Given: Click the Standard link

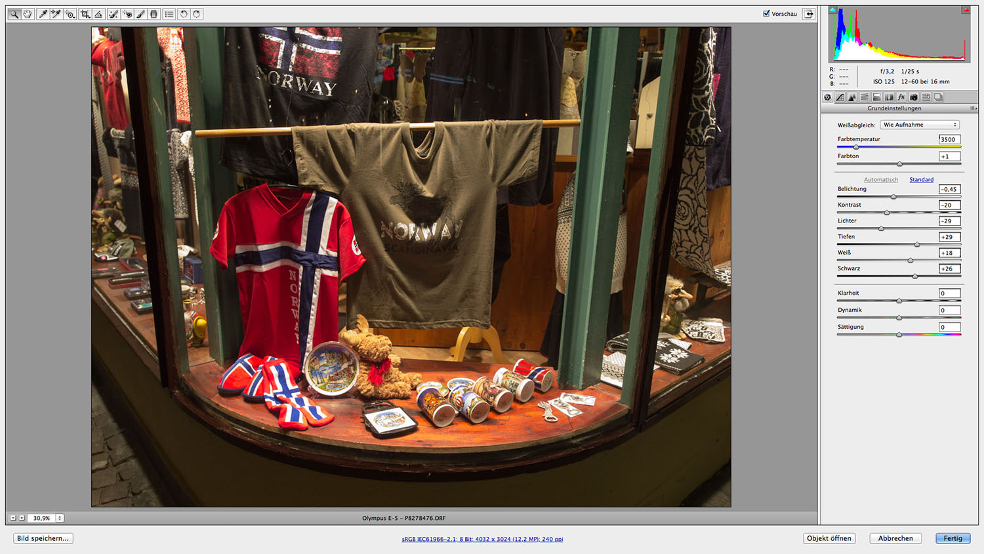Looking at the screenshot, I should click(x=922, y=180).
